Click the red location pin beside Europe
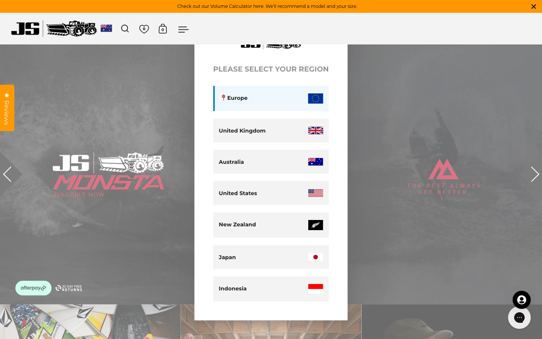 (223, 98)
